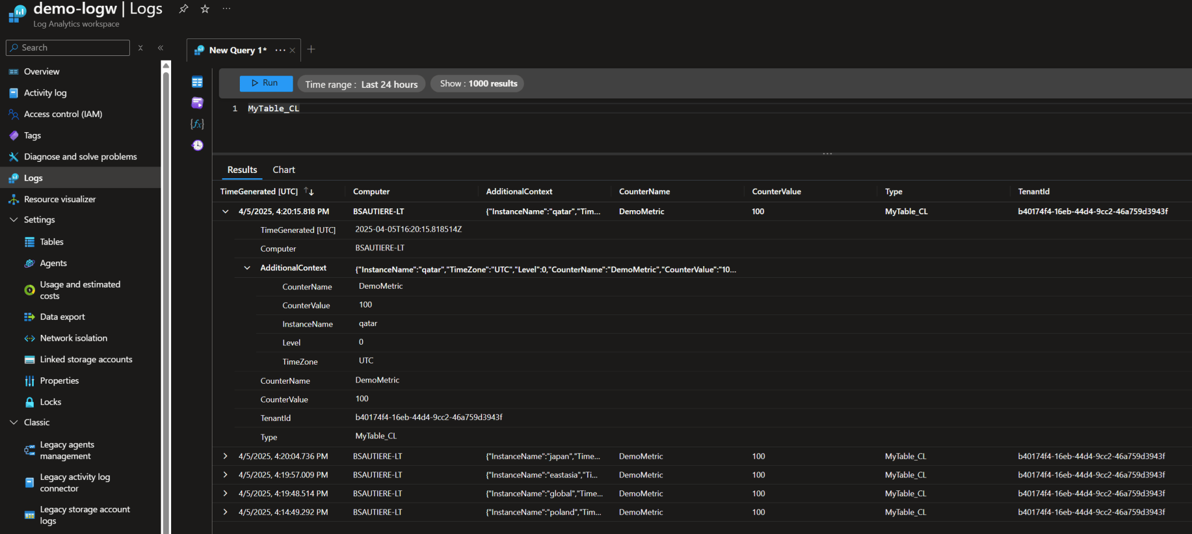
Task: Clear the sidebar search with X icon
Action: pos(140,48)
